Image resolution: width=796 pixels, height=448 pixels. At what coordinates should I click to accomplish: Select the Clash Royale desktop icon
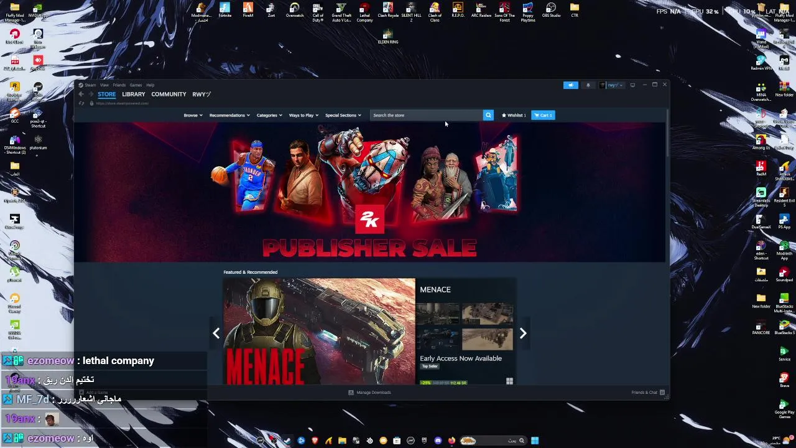pos(388,11)
